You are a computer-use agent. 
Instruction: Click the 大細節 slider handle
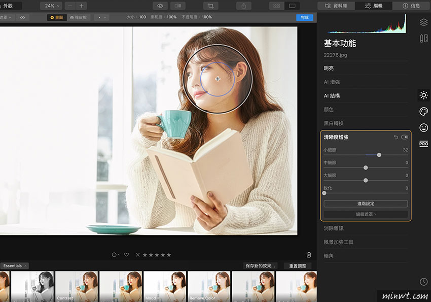click(366, 180)
